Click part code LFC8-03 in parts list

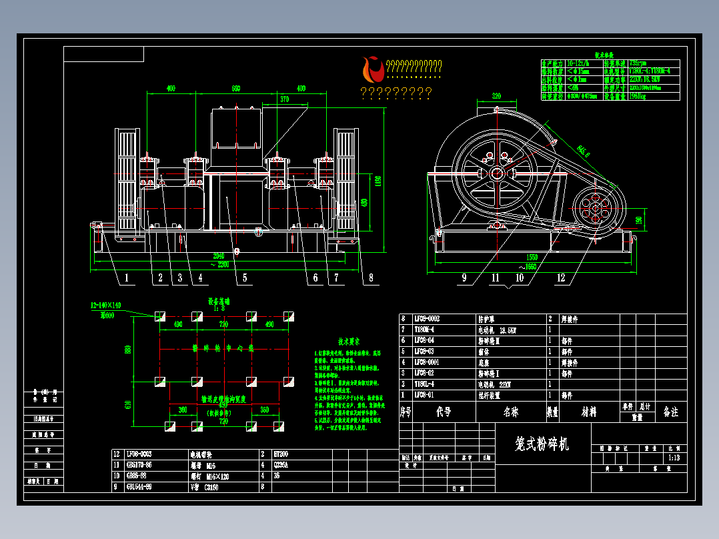click(x=424, y=352)
